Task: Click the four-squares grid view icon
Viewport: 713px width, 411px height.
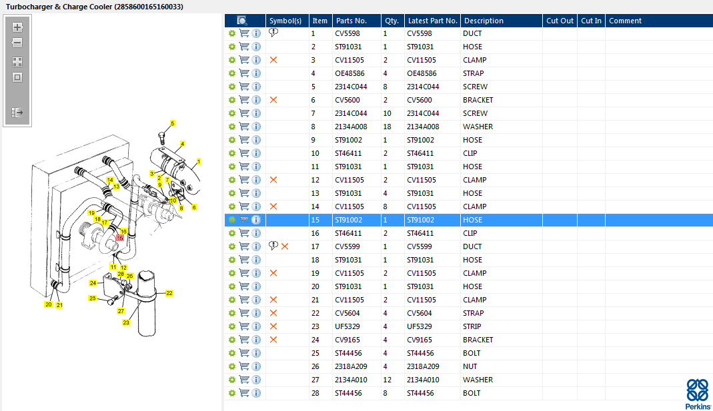Action: (x=17, y=62)
